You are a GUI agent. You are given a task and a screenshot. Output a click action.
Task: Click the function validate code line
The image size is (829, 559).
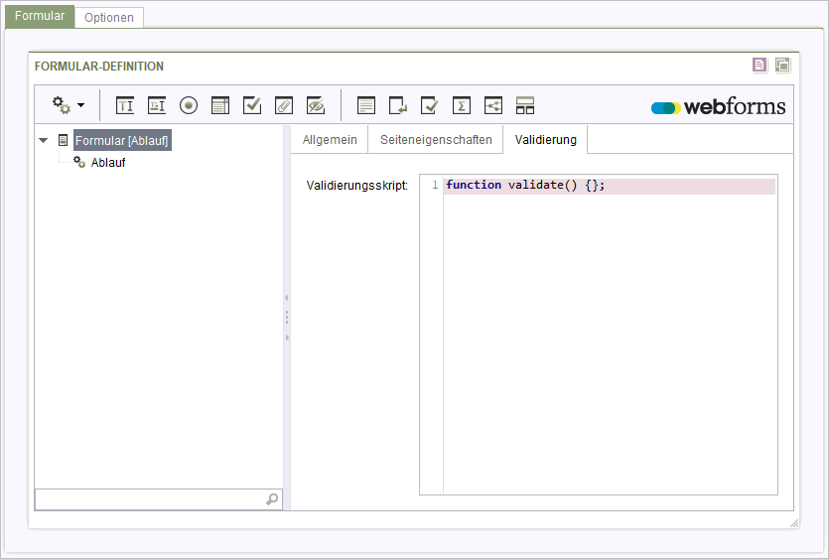coord(609,186)
